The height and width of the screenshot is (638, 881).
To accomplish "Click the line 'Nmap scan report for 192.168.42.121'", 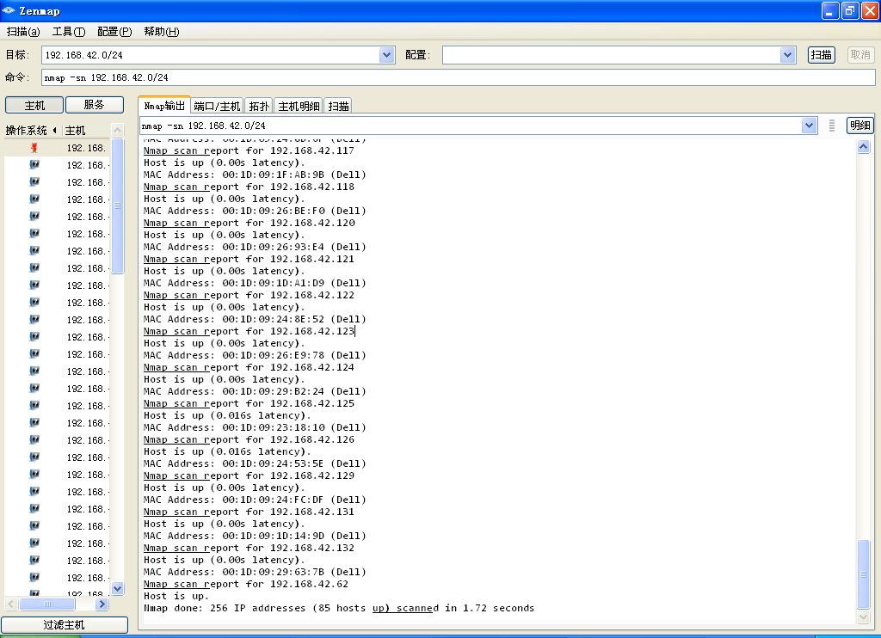I will tap(249, 259).
